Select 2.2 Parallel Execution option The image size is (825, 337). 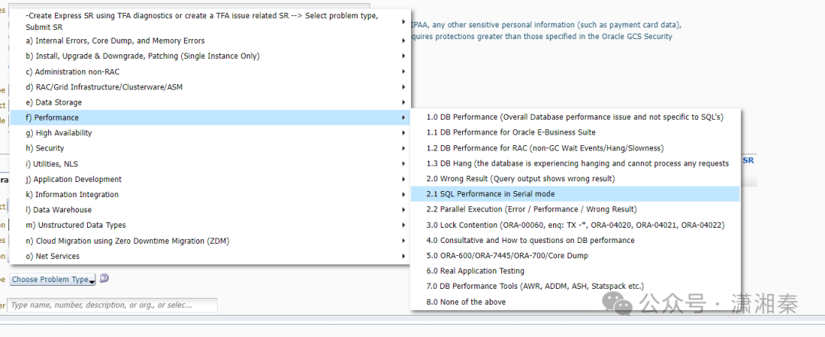(531, 209)
